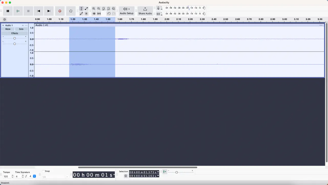328x185 pixels.
Task: Click the Undo arrow icon
Action: [x=109, y=14]
